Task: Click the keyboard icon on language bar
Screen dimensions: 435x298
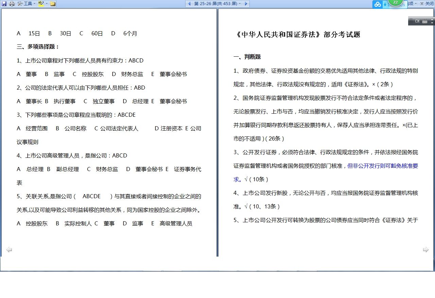Action: pyautogui.click(x=425, y=21)
